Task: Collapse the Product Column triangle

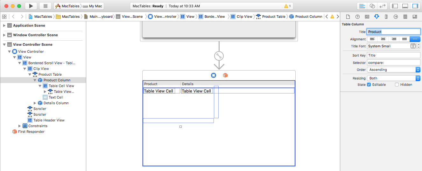Action: 35,80
